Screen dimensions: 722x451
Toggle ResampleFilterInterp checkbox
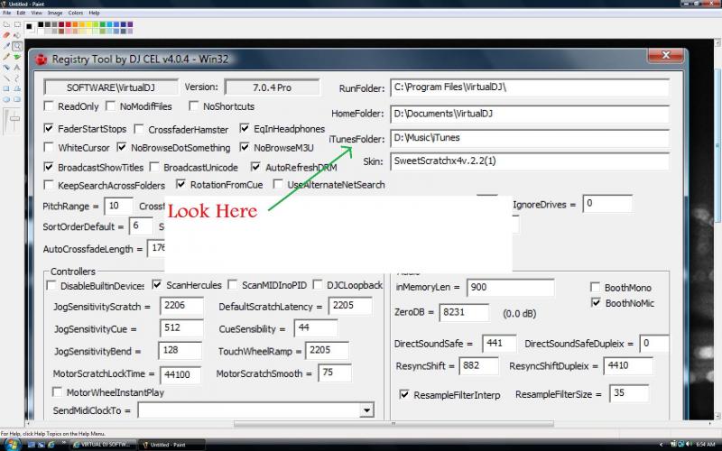tap(404, 394)
